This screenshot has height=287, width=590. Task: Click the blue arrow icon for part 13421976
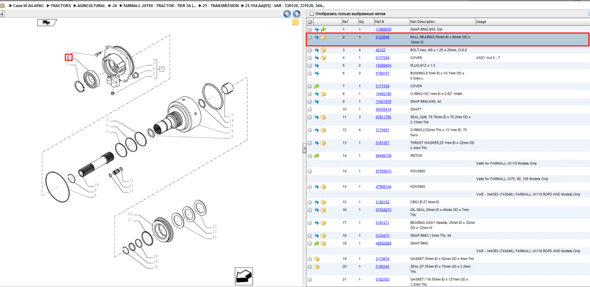(317, 102)
